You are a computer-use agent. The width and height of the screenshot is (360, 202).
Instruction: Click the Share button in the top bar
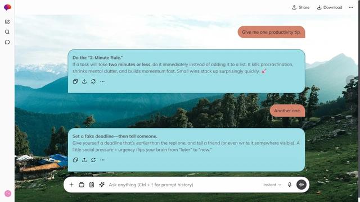click(300, 7)
